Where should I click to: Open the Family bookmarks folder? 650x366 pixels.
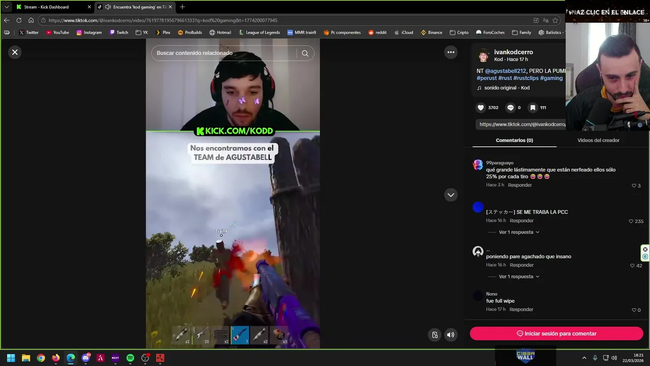(x=522, y=33)
